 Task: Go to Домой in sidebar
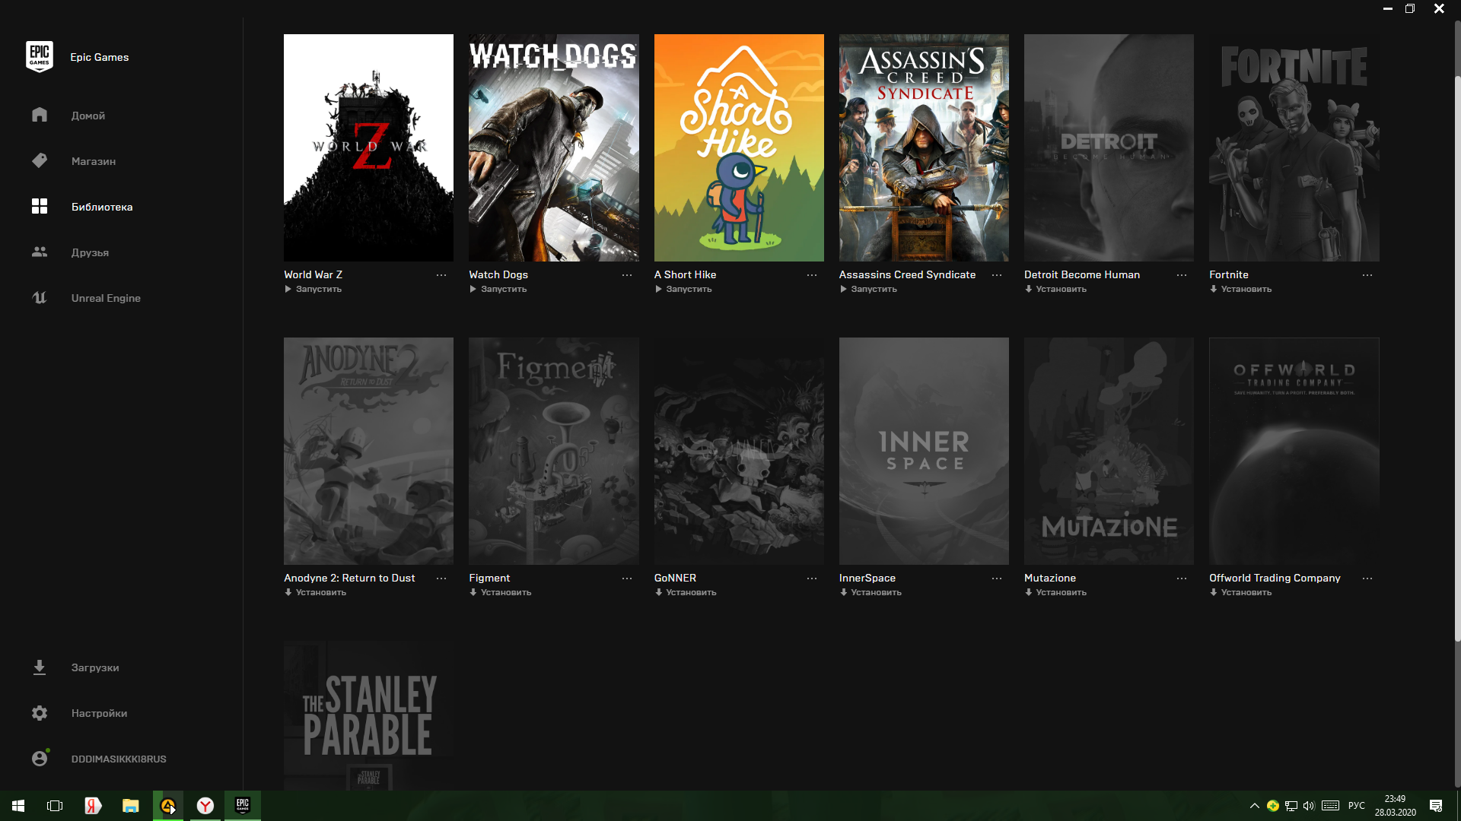pyautogui.click(x=88, y=116)
